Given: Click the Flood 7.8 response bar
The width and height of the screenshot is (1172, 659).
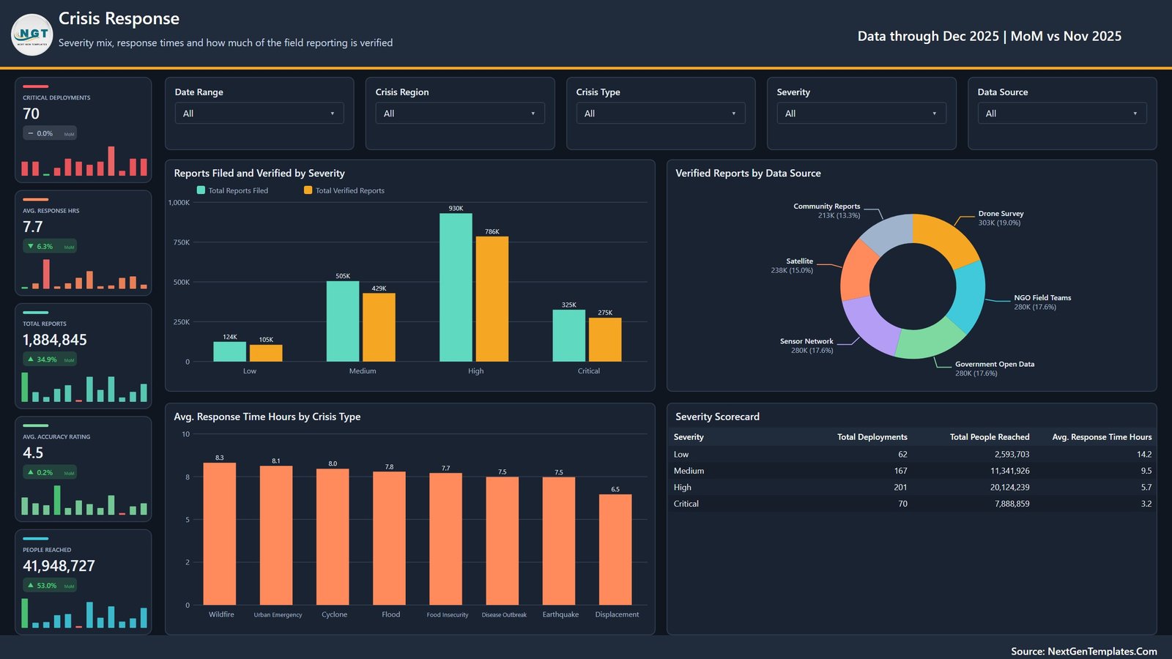Looking at the screenshot, I should click(x=389, y=538).
